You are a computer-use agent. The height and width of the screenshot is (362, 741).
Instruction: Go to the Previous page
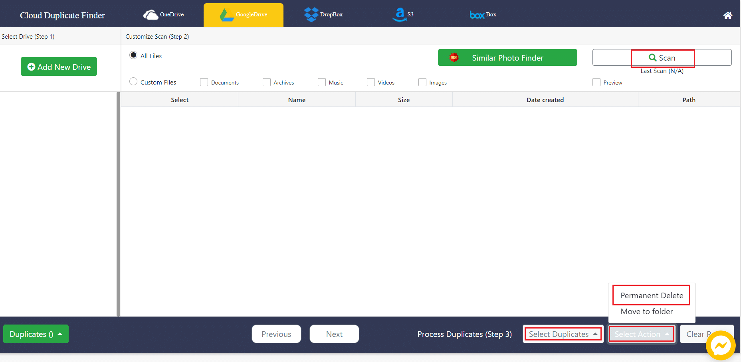point(276,334)
